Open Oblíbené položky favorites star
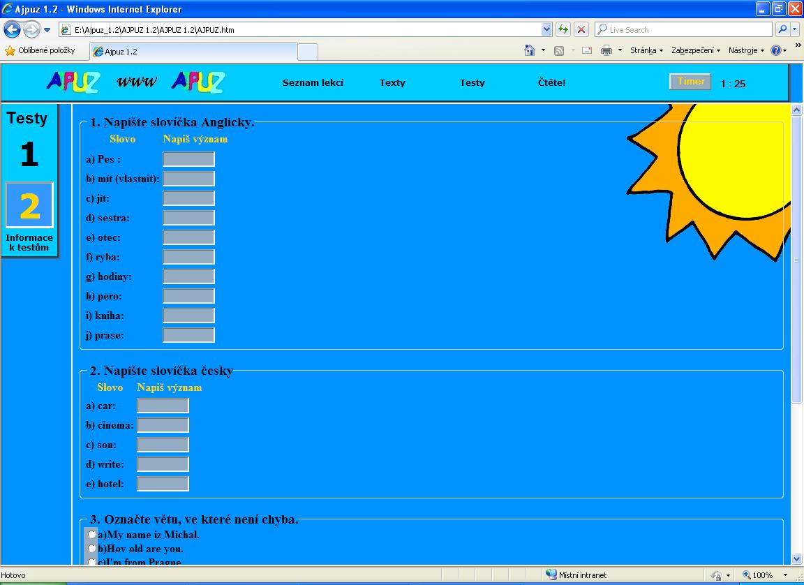 tap(40, 50)
